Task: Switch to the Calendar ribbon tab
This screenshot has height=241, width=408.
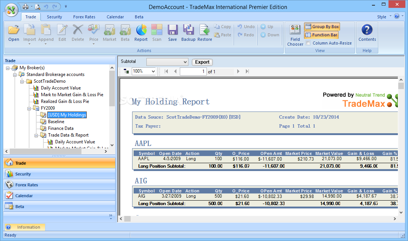Action: click(115, 16)
